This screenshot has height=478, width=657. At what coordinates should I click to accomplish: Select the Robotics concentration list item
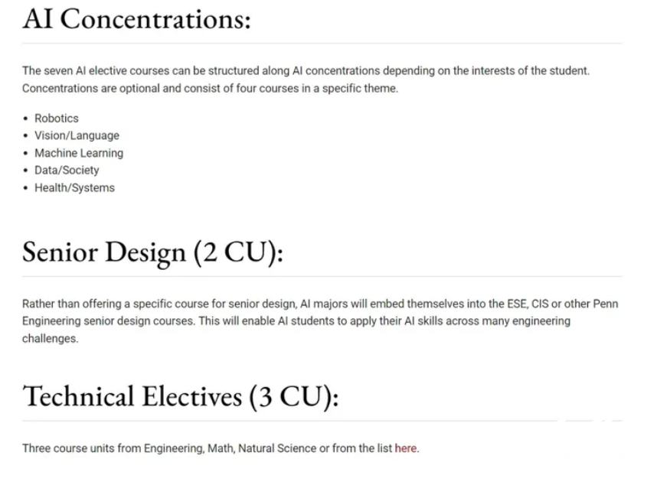(56, 119)
